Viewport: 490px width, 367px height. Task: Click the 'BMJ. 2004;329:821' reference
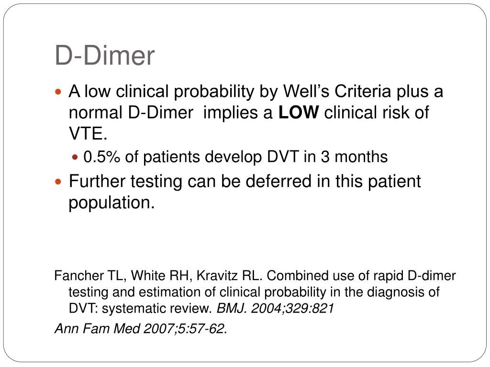tap(275, 309)
